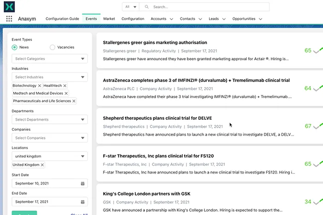Expand the Leads menu chevron
The width and height of the screenshot is (323, 215).
click(224, 19)
